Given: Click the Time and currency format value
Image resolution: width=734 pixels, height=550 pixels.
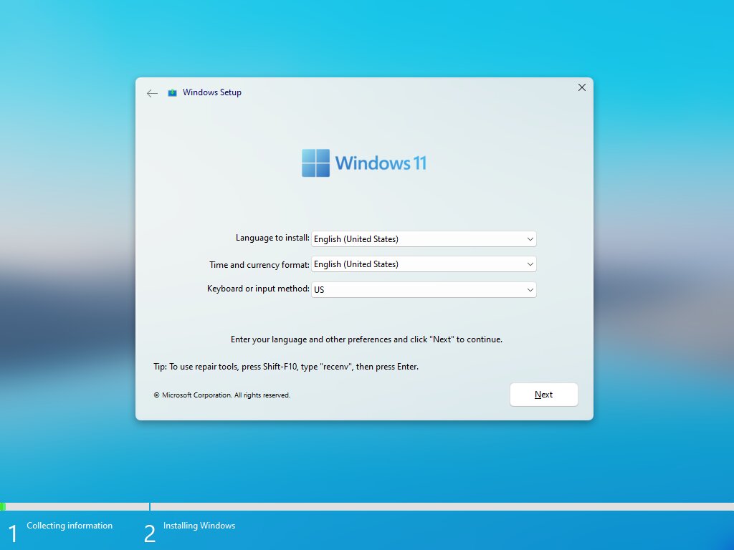Looking at the screenshot, I should point(356,264).
